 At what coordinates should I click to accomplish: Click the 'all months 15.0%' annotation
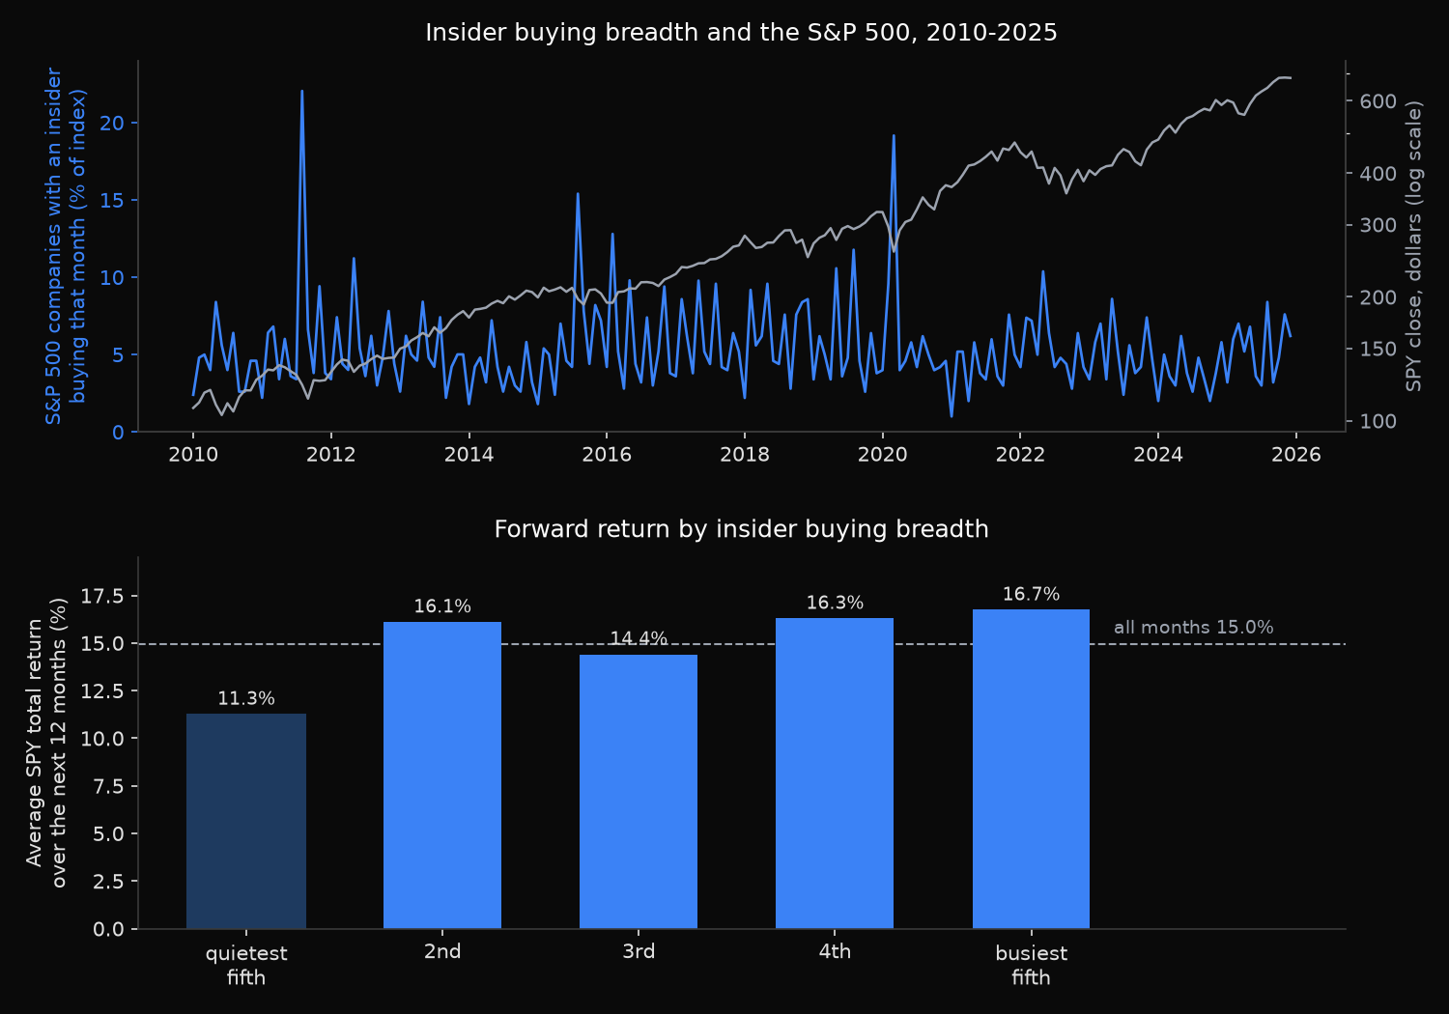[x=1193, y=628]
